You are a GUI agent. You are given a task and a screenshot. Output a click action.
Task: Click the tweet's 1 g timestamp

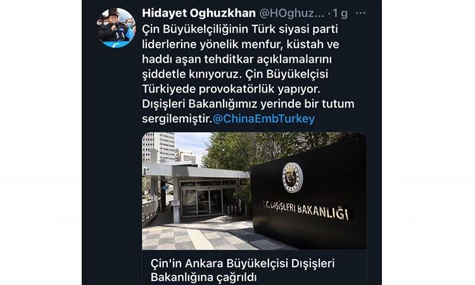tap(340, 13)
